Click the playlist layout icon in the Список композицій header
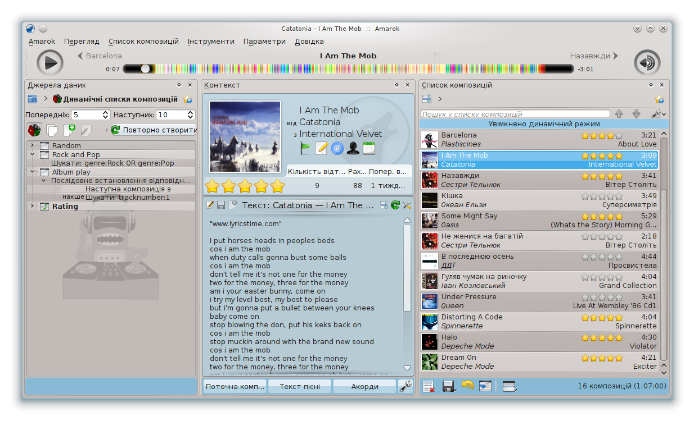This screenshot has width=694, height=421. coord(426,99)
